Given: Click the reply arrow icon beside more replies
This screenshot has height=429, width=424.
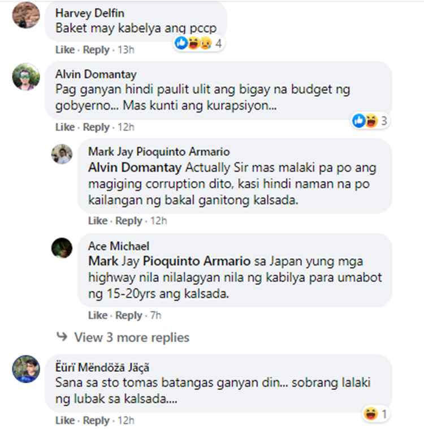Looking at the screenshot, I should click(62, 337).
